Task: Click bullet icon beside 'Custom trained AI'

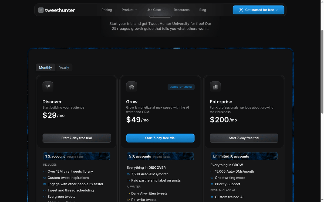Action: pos(212,197)
